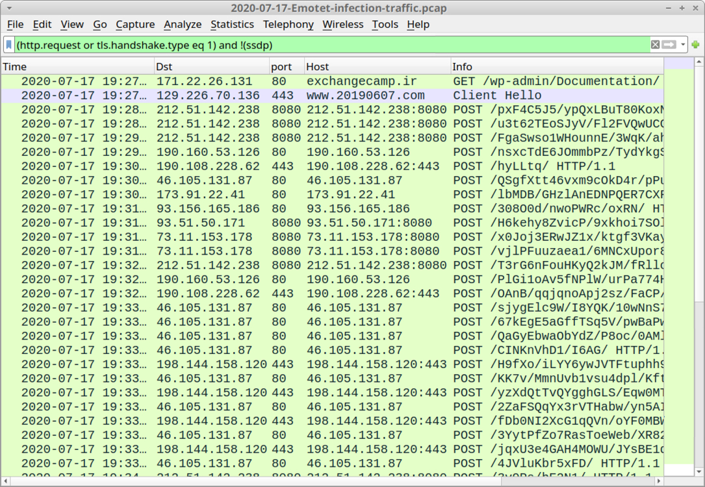705x487 pixels.
Task: Clear the display filter with the X icon
Action: pyautogui.click(x=655, y=44)
